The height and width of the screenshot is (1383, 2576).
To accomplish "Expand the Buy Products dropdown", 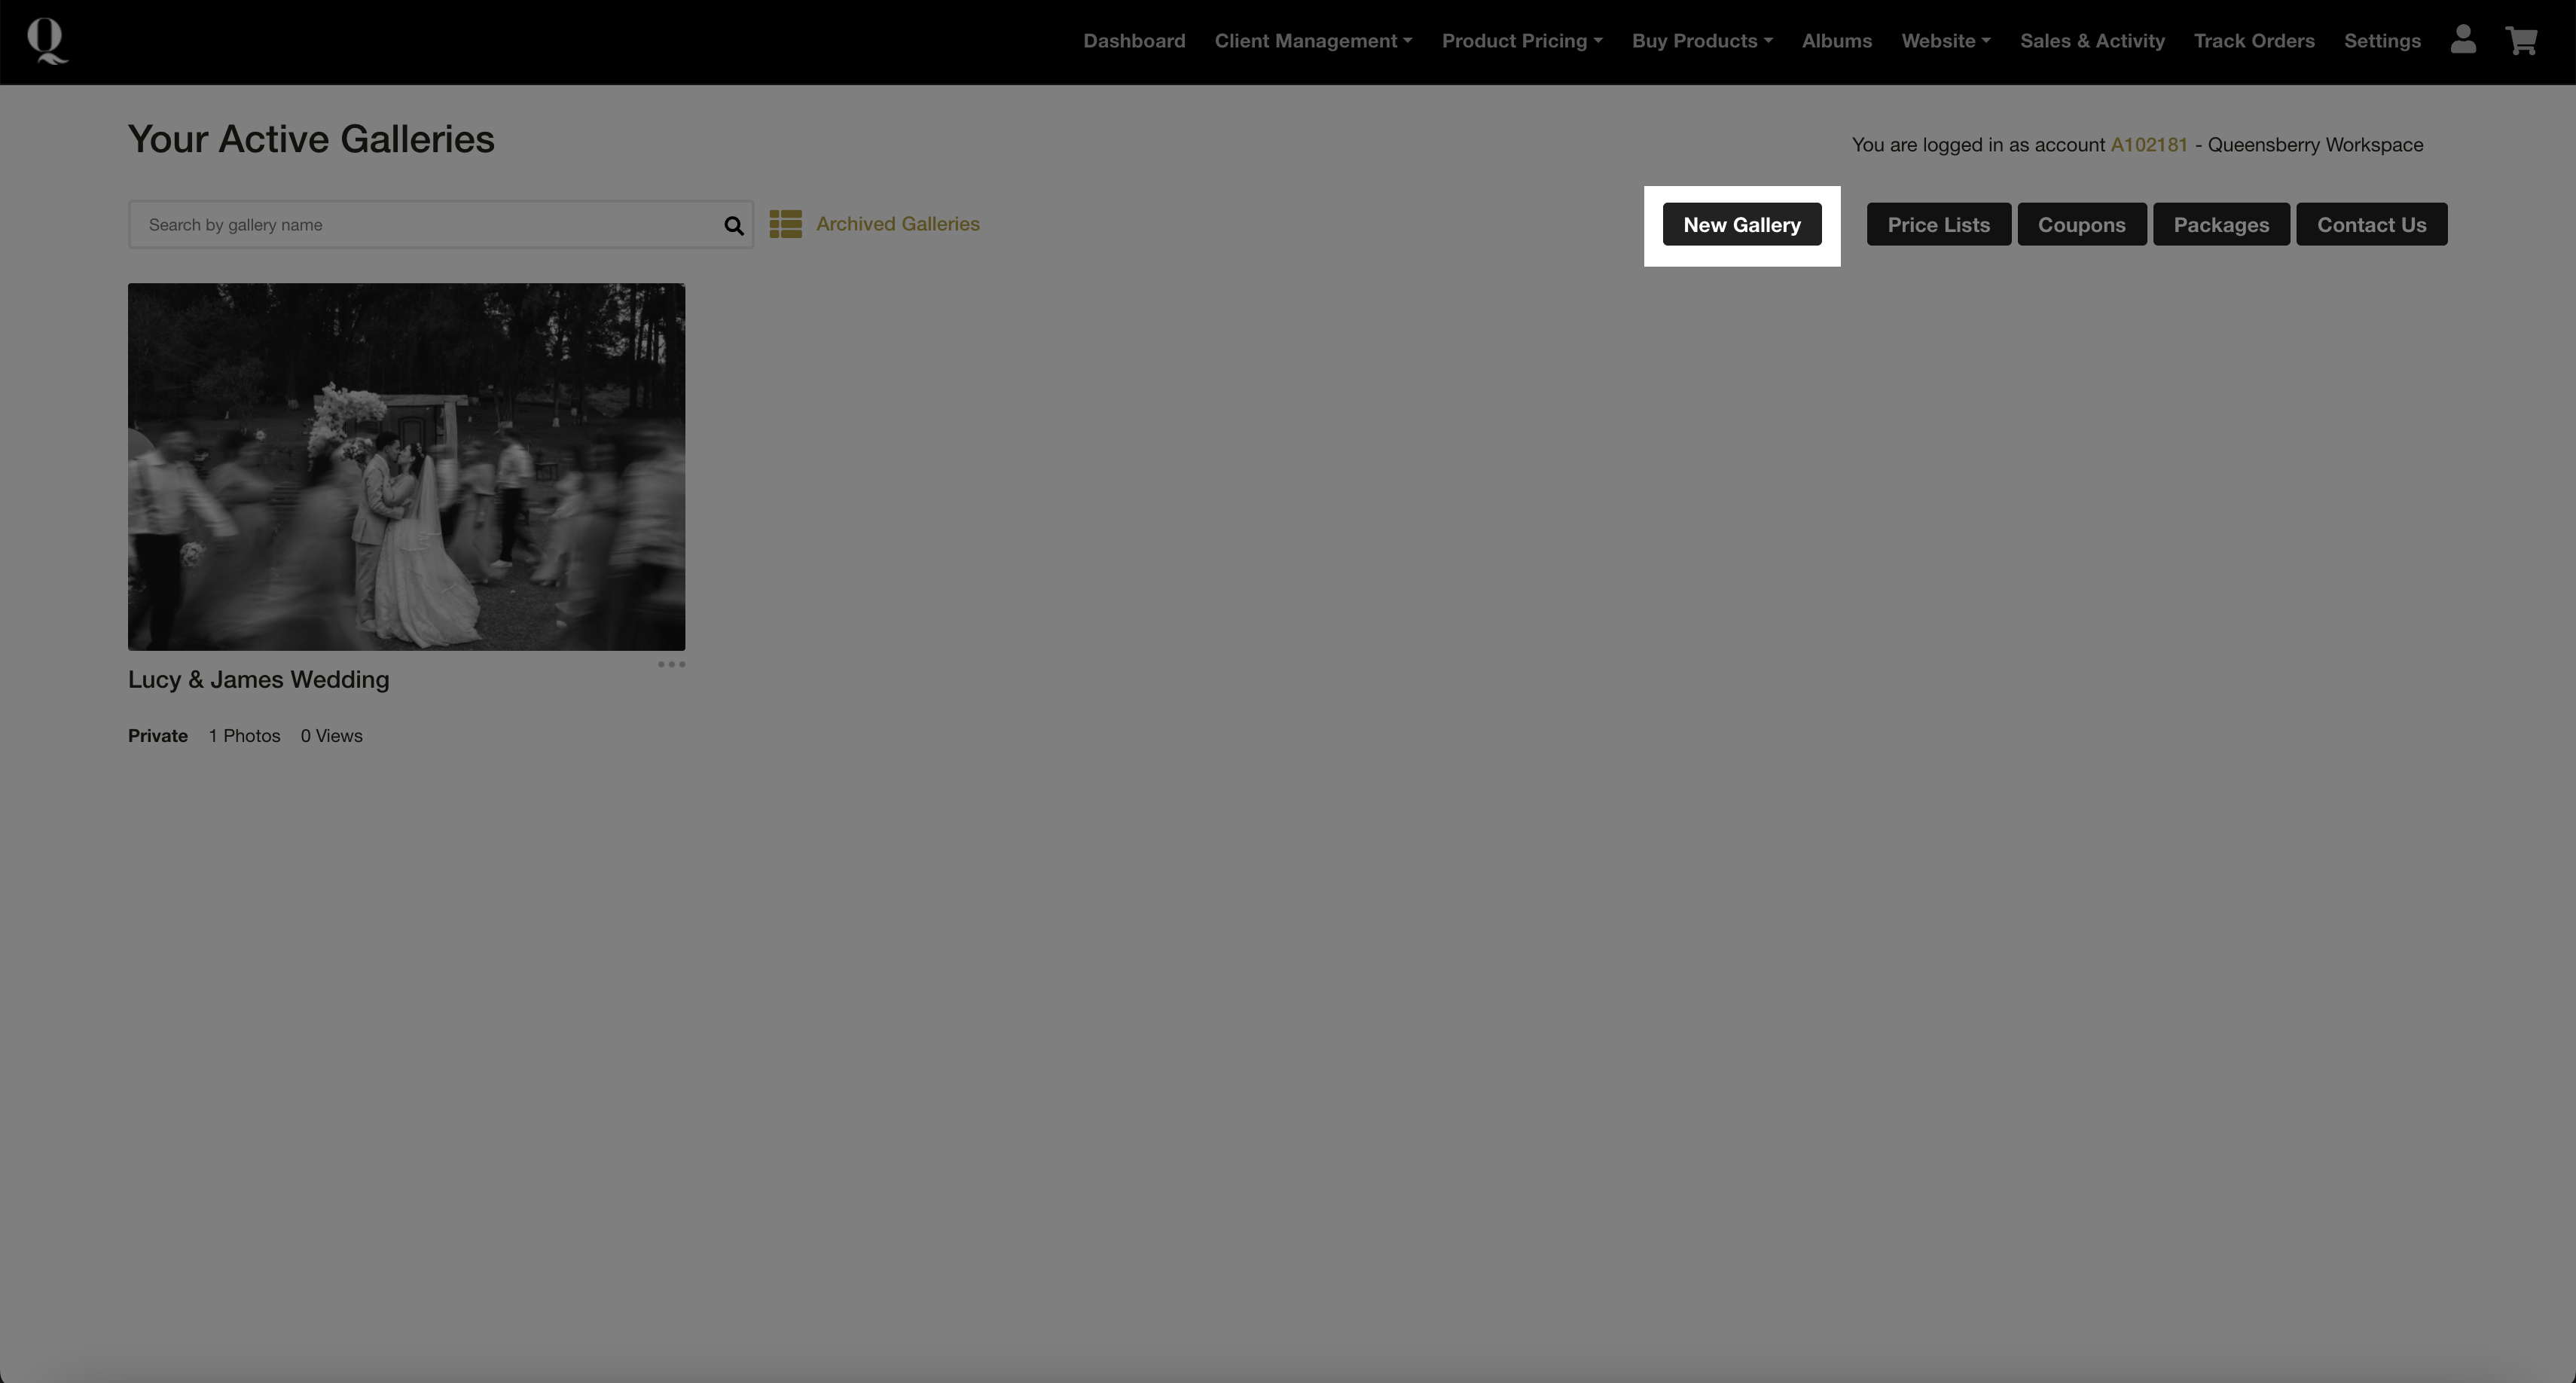I will [1702, 41].
